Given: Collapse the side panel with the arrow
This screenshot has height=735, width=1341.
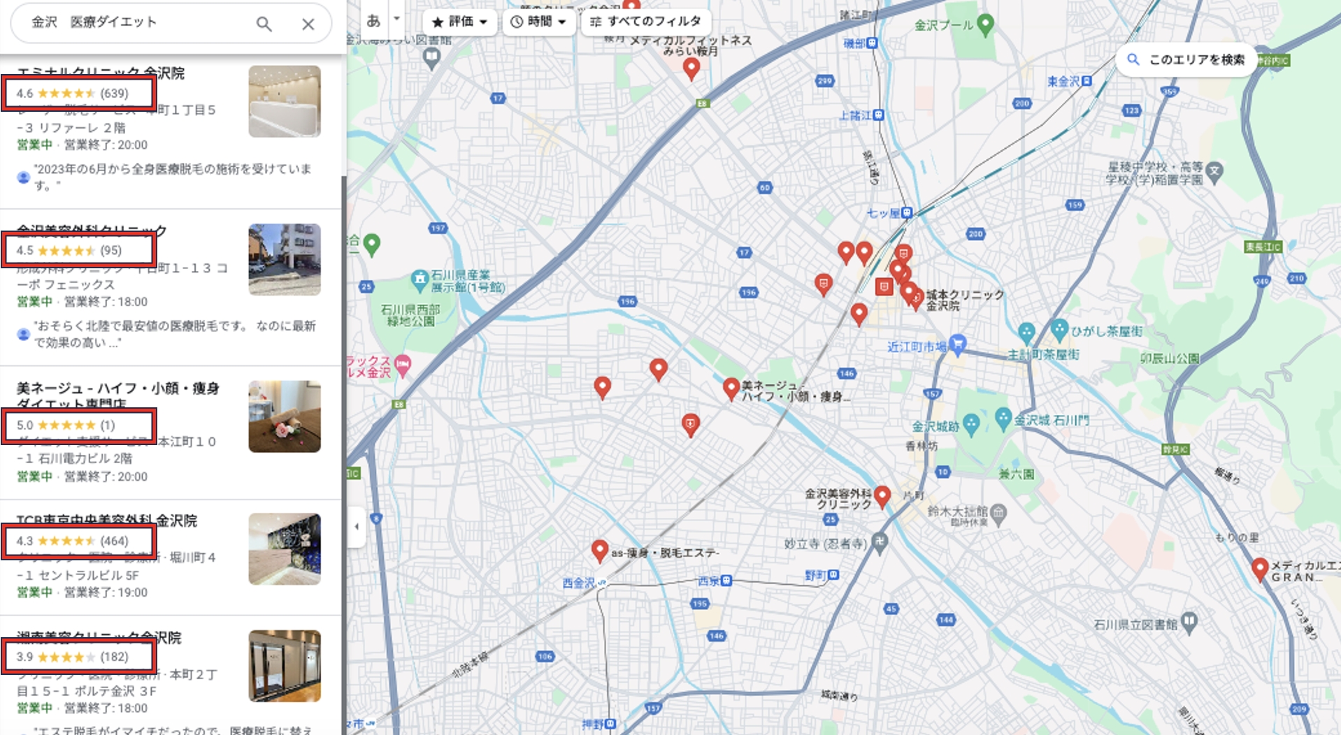Looking at the screenshot, I should click(357, 526).
